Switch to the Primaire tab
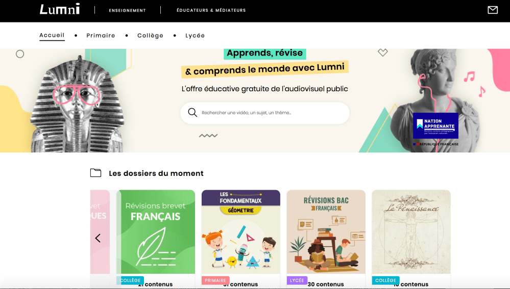 [101, 35]
